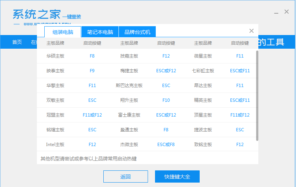This screenshot has height=187, width=296.
Task: Close the main application window
Action: 286,12
